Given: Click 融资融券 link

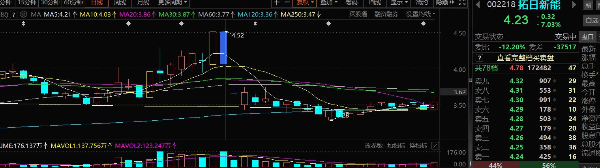Looking at the screenshot, I should 386,15.
